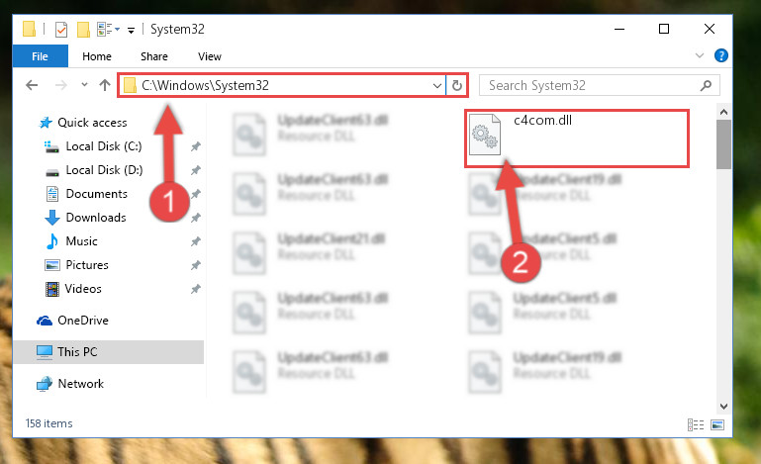Switch to large icons view layout
The image size is (761, 464).
tap(717, 424)
